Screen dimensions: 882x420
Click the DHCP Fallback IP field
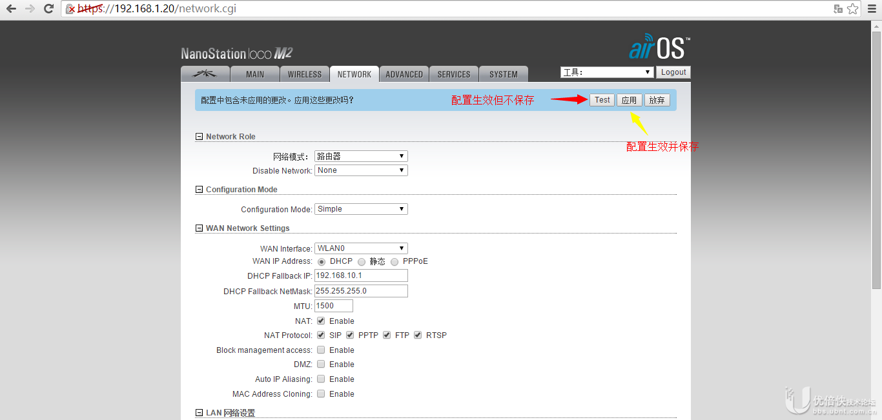(x=361, y=275)
